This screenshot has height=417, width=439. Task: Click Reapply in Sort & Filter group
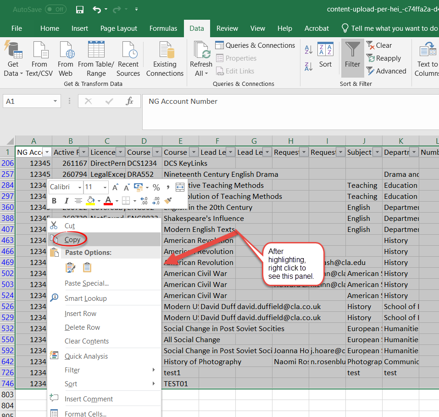pos(383,58)
